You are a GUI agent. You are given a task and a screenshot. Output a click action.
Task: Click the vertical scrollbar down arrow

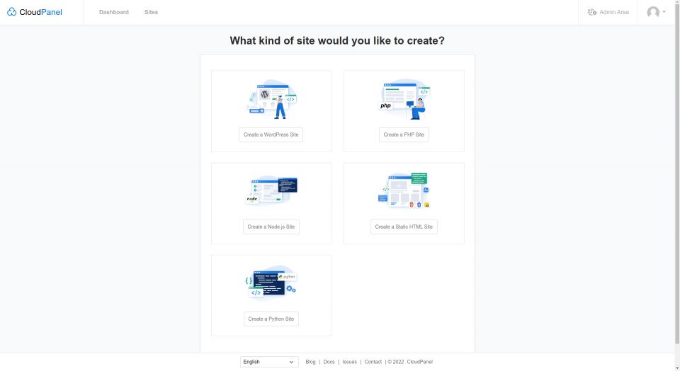click(x=677, y=368)
